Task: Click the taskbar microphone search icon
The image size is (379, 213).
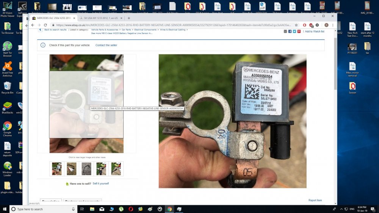Action: pos(73,209)
